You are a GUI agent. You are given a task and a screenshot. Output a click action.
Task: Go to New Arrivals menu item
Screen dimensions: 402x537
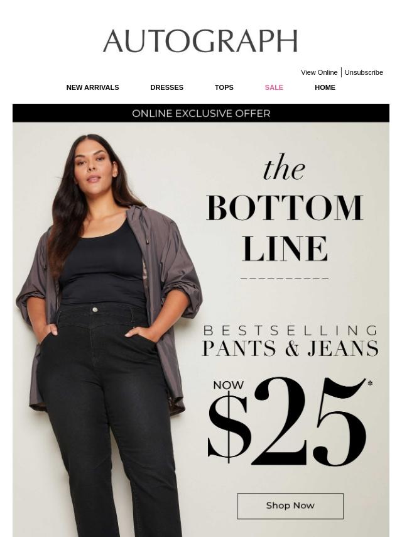[93, 87]
